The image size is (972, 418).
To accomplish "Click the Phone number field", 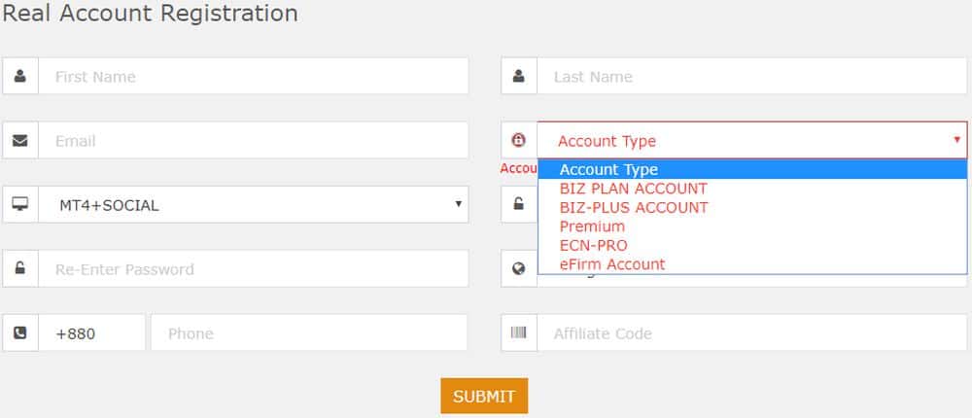I will click(308, 332).
